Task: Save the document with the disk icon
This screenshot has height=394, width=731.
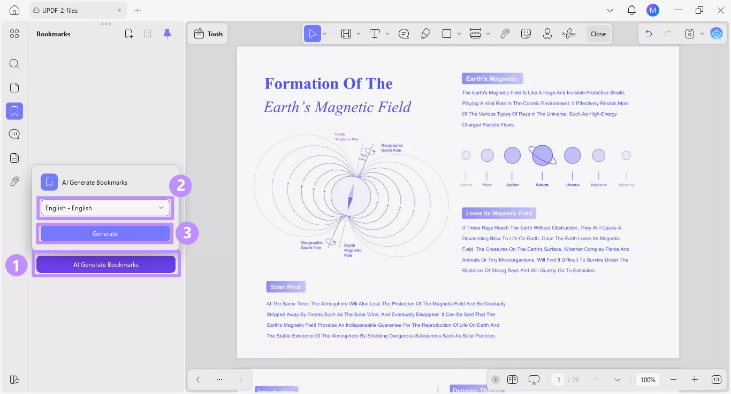Action: click(690, 34)
